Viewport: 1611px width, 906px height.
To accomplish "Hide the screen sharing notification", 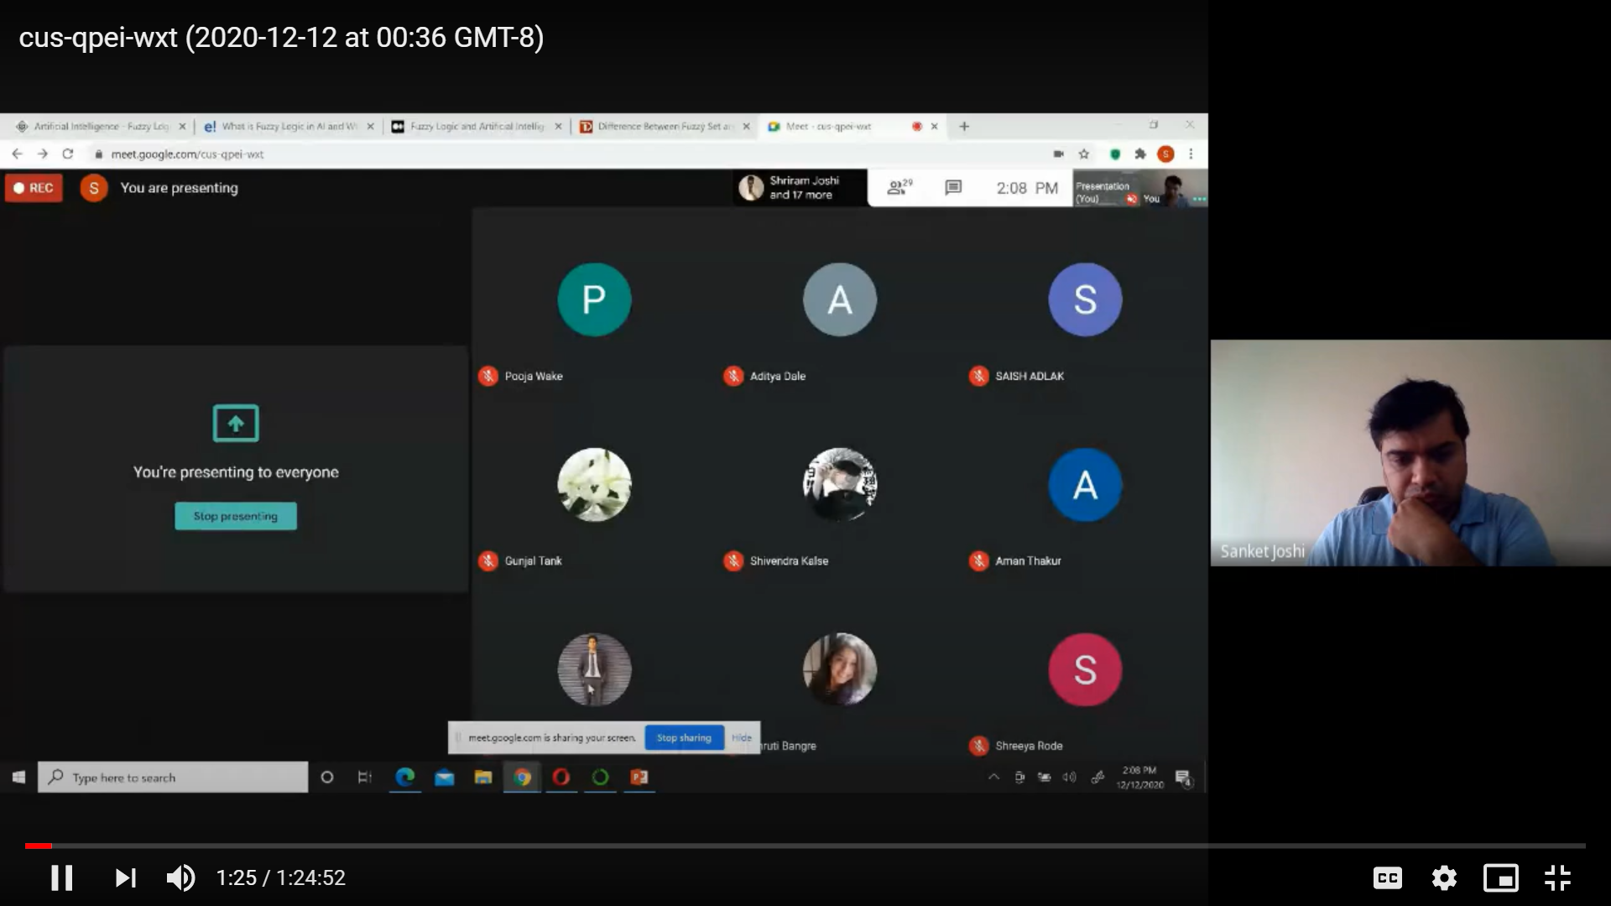I will (742, 737).
